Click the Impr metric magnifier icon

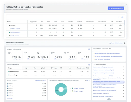pos(9,53)
